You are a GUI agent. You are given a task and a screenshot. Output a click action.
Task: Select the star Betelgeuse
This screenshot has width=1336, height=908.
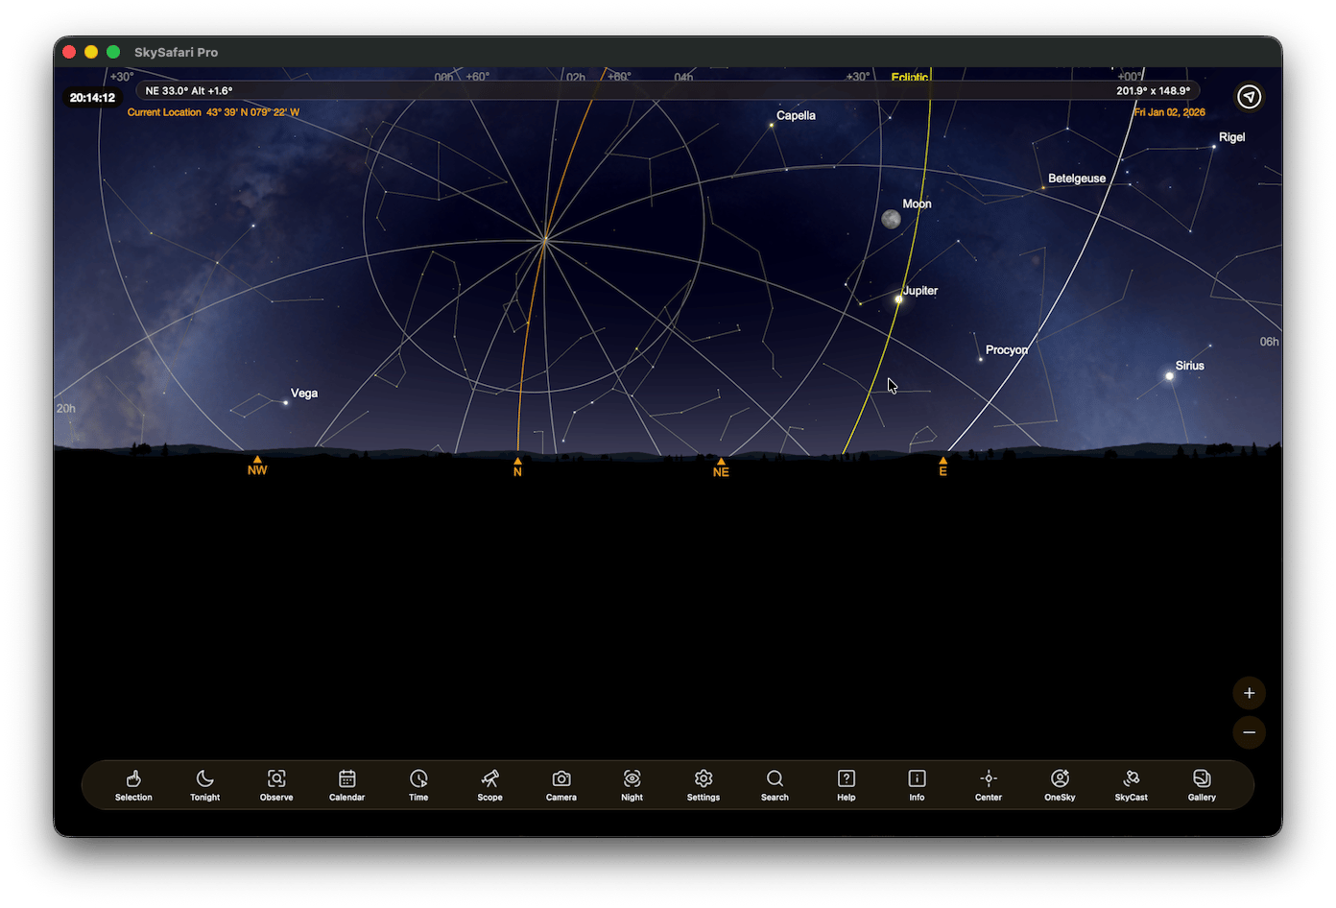coord(1043,187)
